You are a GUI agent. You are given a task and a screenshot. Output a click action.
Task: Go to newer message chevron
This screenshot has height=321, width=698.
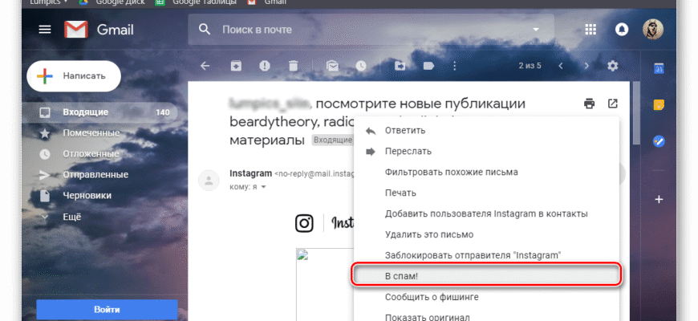[561, 66]
